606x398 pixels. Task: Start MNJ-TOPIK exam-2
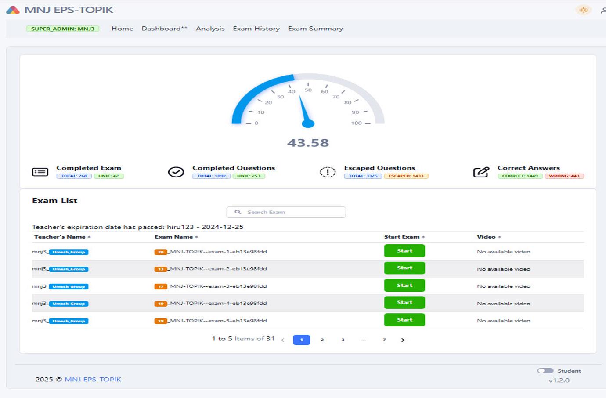[x=404, y=268]
